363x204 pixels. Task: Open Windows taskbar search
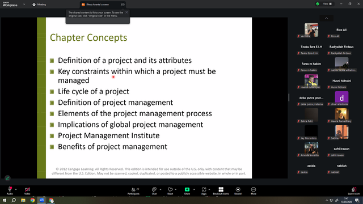pyautogui.click(x=14, y=200)
